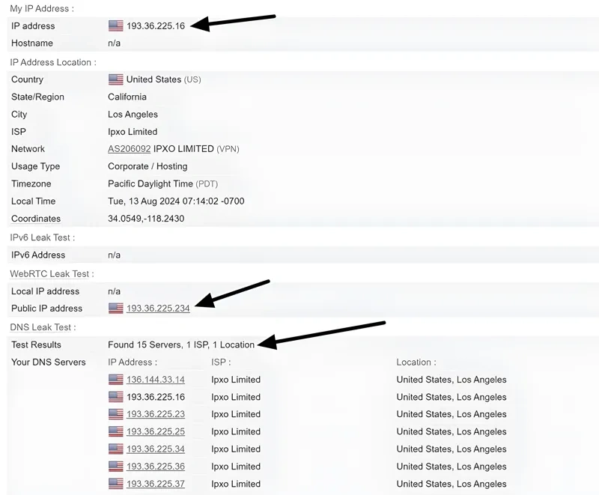Click the 193.36.225.25 hyperlink

156,431
